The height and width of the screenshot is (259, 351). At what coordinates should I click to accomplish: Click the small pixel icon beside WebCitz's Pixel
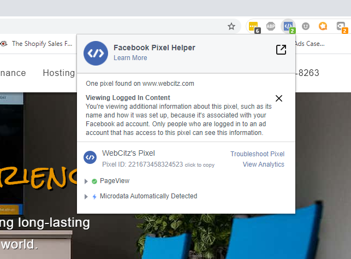coord(90,157)
